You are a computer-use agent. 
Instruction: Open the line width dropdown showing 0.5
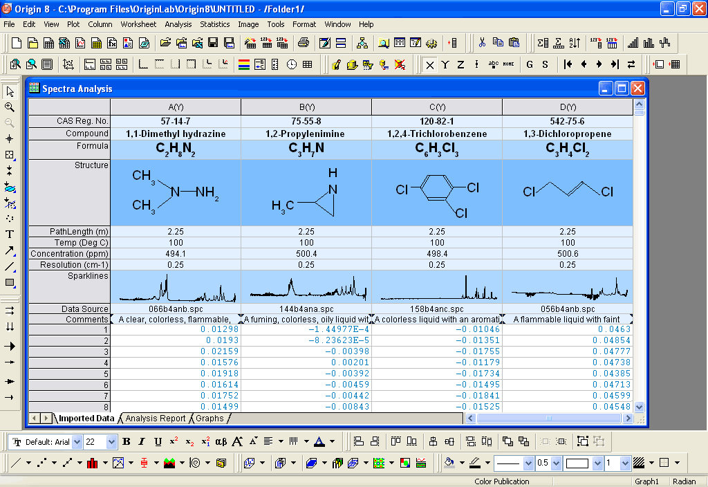click(557, 463)
